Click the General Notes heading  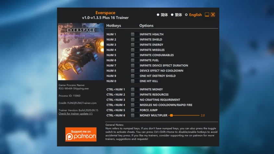(x=115, y=125)
